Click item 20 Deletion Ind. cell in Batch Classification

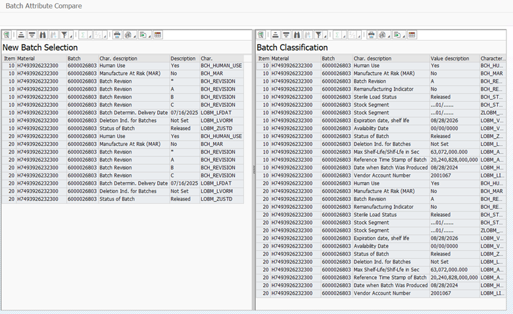pyautogui.click(x=391, y=261)
